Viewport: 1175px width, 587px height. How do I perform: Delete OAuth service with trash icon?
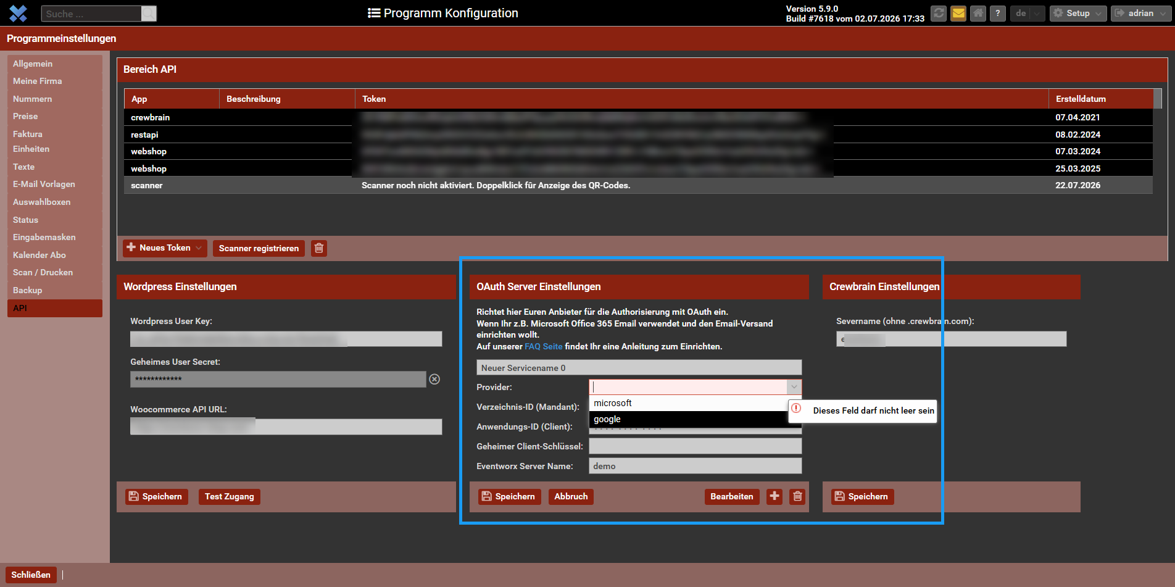pos(797,496)
